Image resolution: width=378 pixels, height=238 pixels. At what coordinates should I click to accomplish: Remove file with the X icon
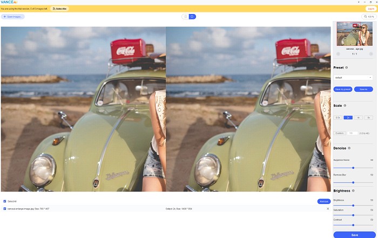tap(328, 208)
